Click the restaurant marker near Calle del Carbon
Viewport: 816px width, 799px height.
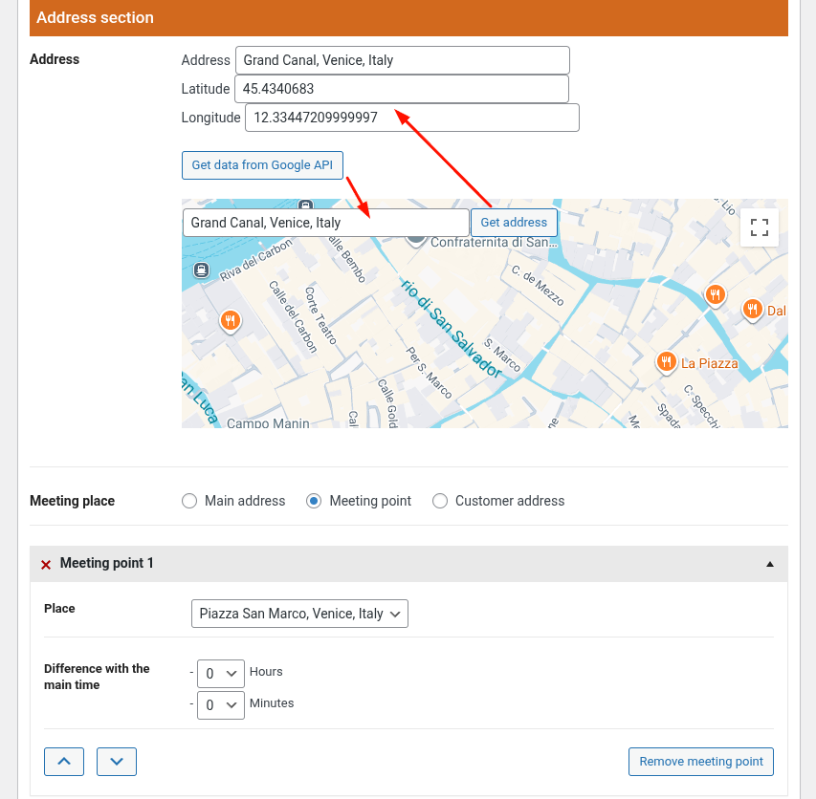coord(230,321)
